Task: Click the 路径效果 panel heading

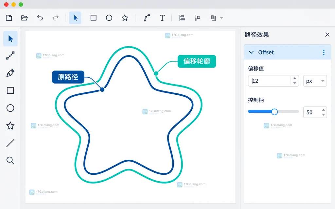Action: (257, 35)
